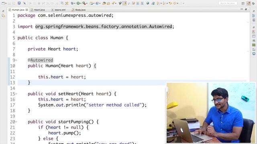
Task: Click the Search pencil icon
Action: click(x=113, y=3)
